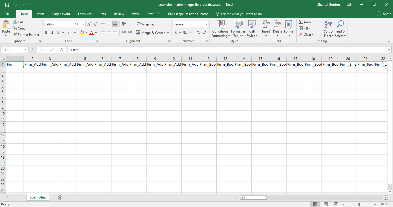The height and width of the screenshot is (207, 393).
Task: Expand the Name Box dropdown arrow
Action: point(26,50)
